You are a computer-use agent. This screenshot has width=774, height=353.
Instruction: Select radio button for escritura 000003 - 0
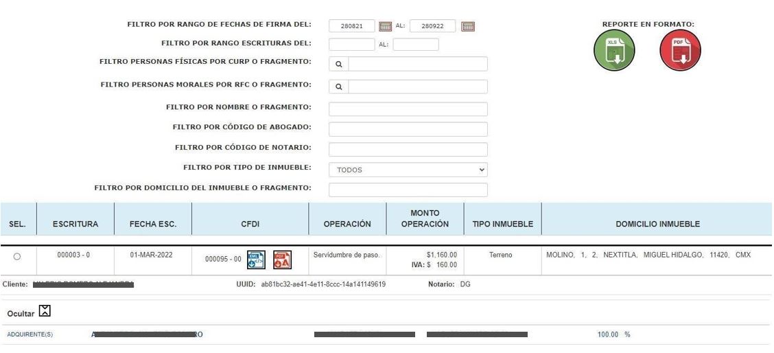coord(17,257)
